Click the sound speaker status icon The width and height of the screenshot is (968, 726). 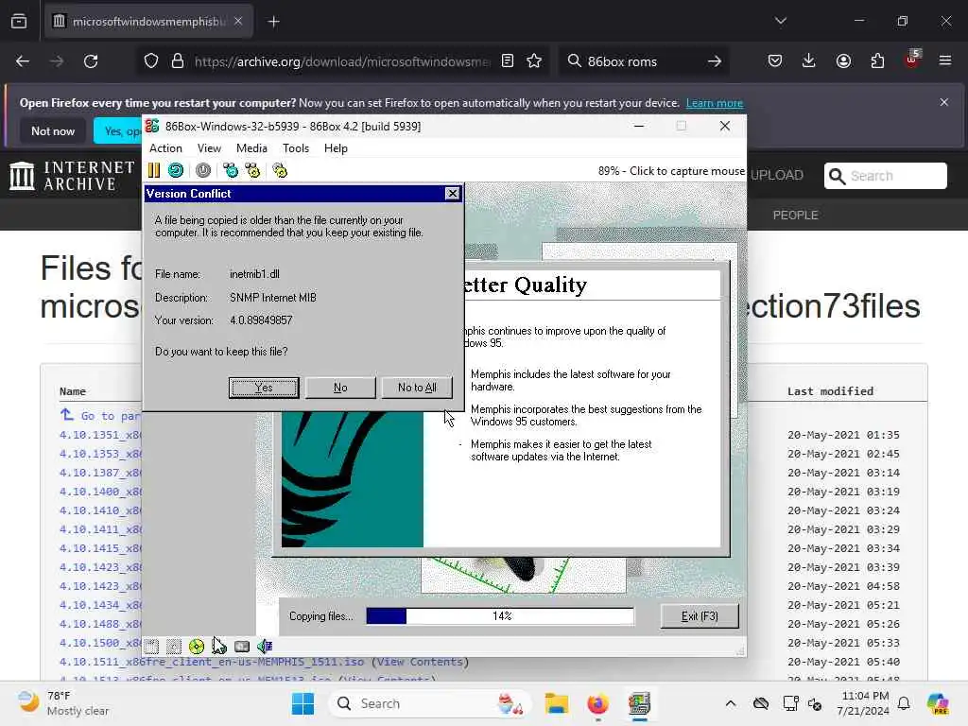265,647
